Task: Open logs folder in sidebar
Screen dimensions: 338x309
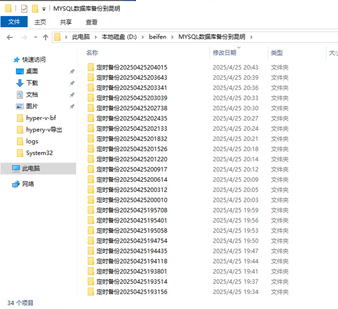Action: click(x=32, y=141)
